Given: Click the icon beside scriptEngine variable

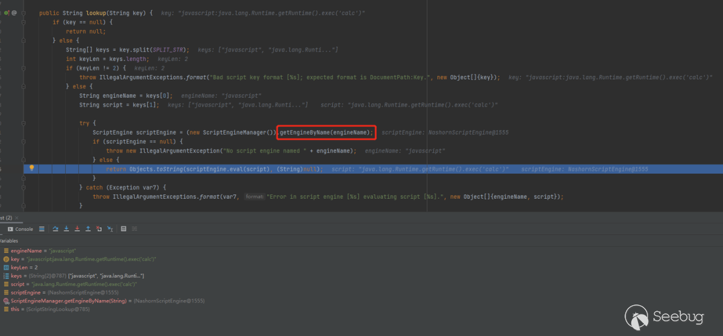Looking at the screenshot, I should click(x=7, y=292).
